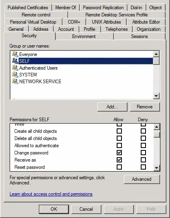The image size is (170, 218).
Task: Click down arrow of permissions scrollbar
Action: point(157,168)
